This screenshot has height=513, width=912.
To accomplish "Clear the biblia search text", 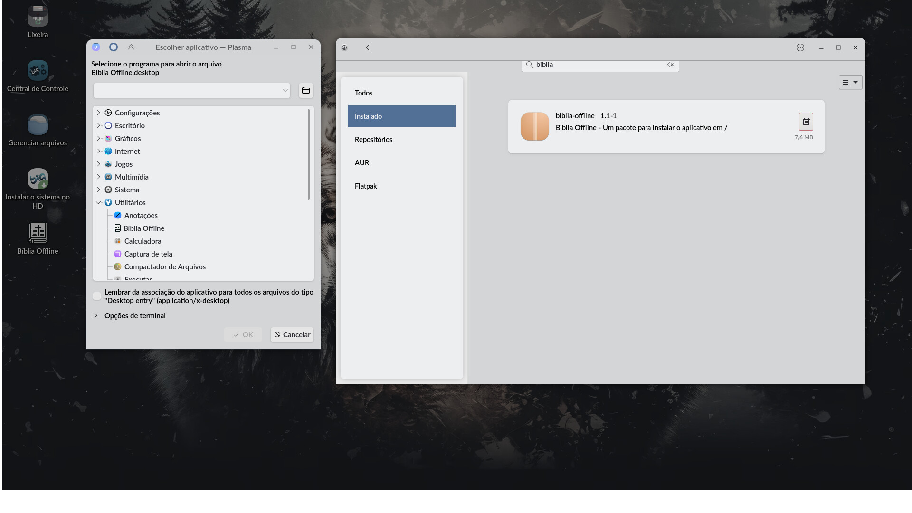I will 671,65.
